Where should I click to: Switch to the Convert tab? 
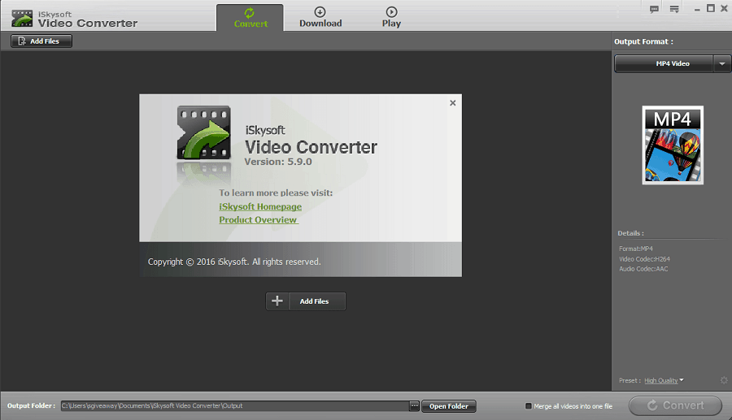pyautogui.click(x=250, y=18)
